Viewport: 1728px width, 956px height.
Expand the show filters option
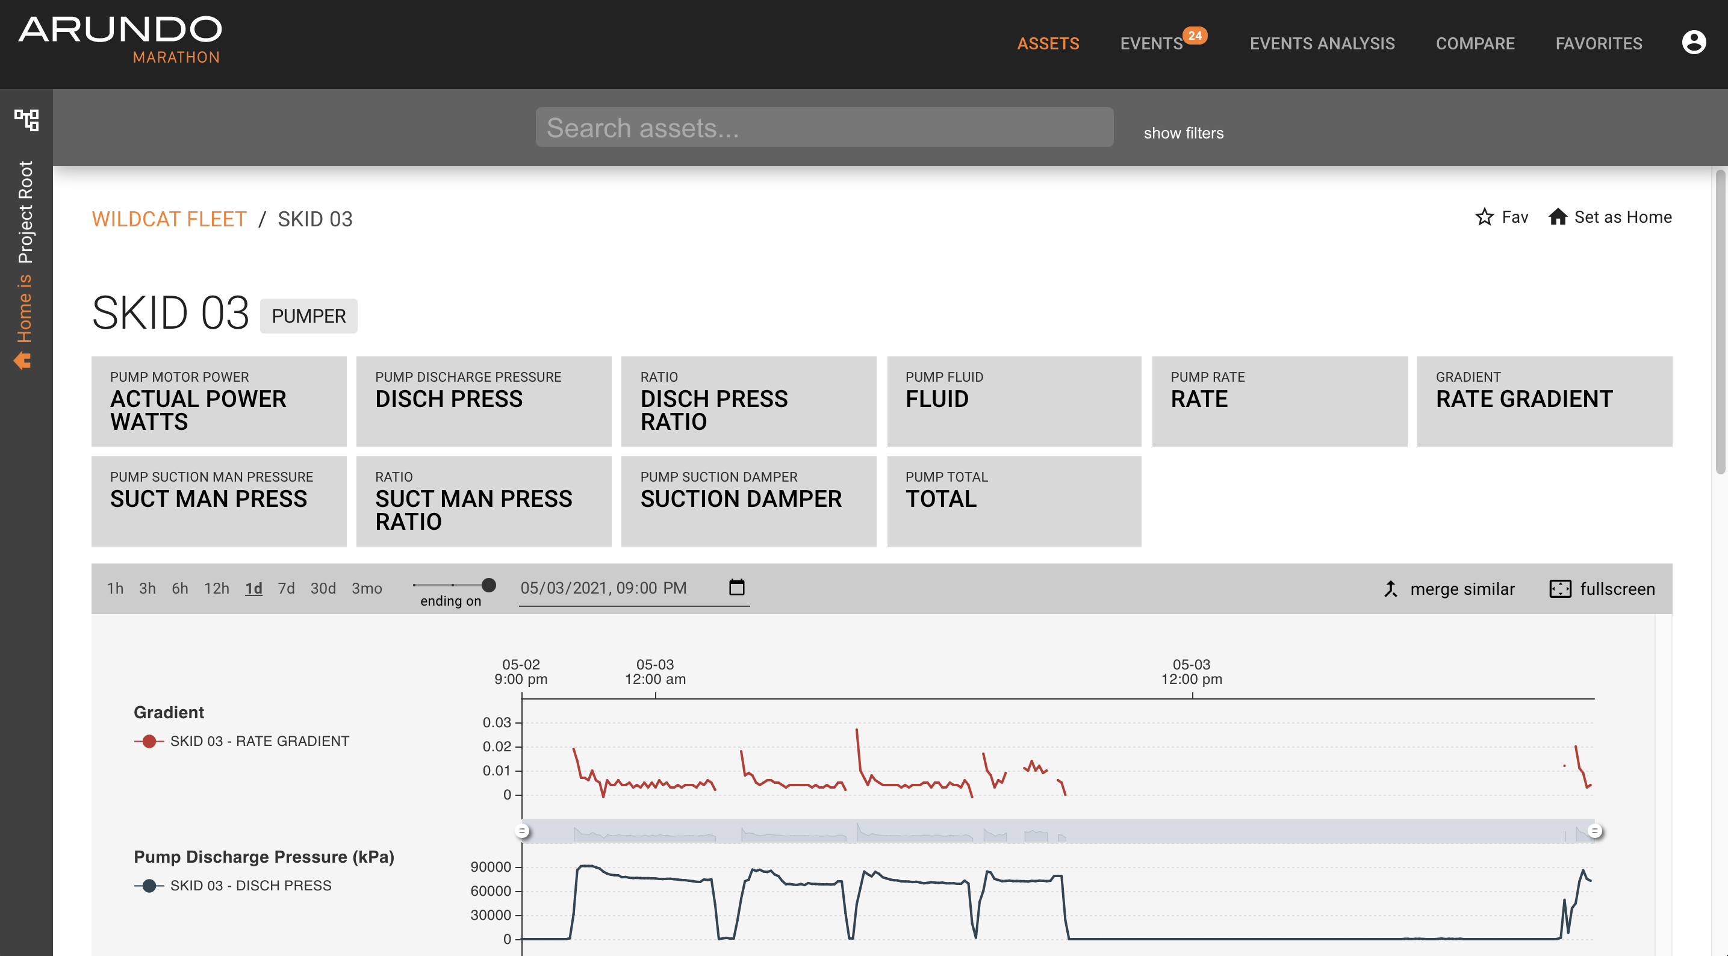[x=1183, y=133]
